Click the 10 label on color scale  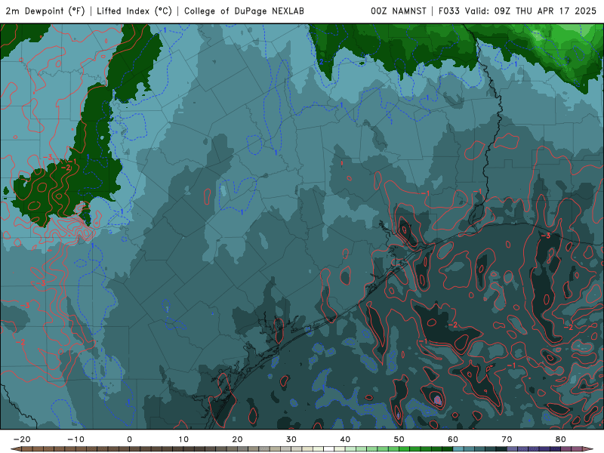pos(183,439)
